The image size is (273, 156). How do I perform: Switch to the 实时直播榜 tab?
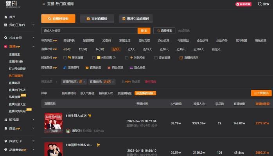97,19
